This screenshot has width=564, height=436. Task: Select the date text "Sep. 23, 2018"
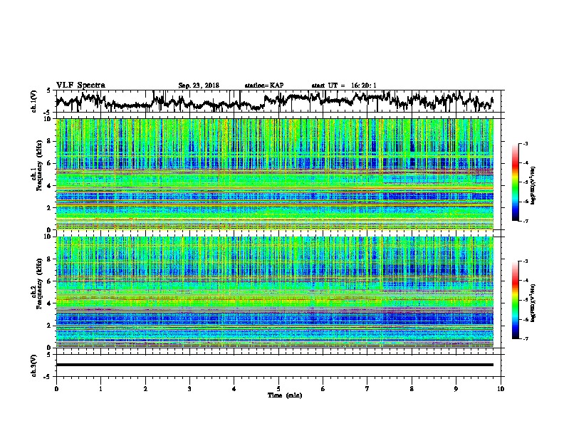coord(199,85)
